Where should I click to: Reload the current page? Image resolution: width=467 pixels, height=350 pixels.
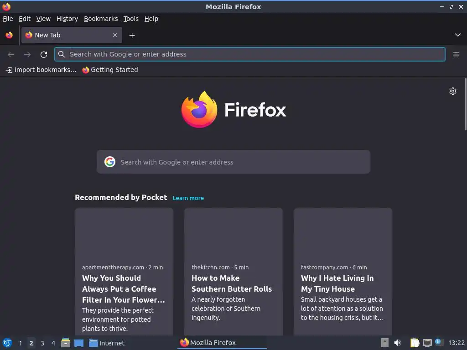[x=44, y=55]
